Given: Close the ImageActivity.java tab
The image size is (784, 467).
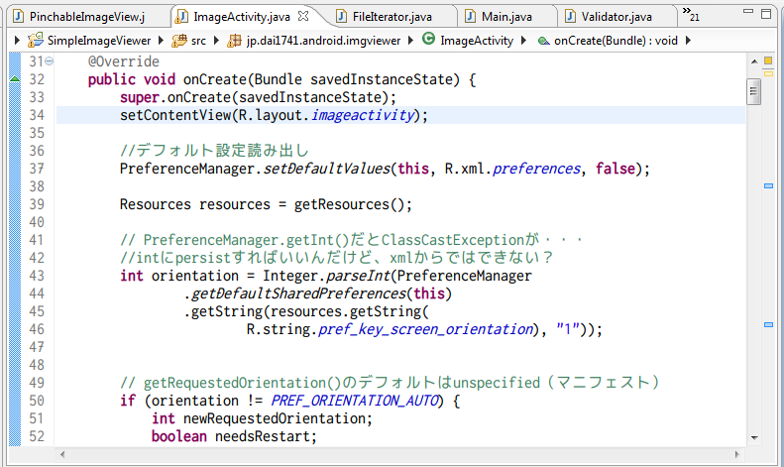Looking at the screenshot, I should [x=303, y=16].
